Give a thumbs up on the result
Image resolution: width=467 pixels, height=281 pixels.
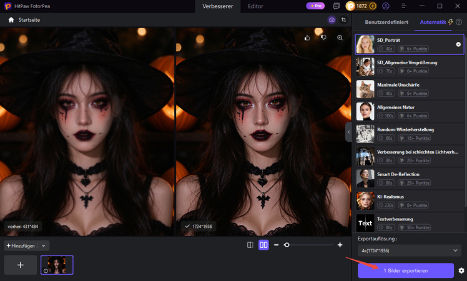click(307, 37)
